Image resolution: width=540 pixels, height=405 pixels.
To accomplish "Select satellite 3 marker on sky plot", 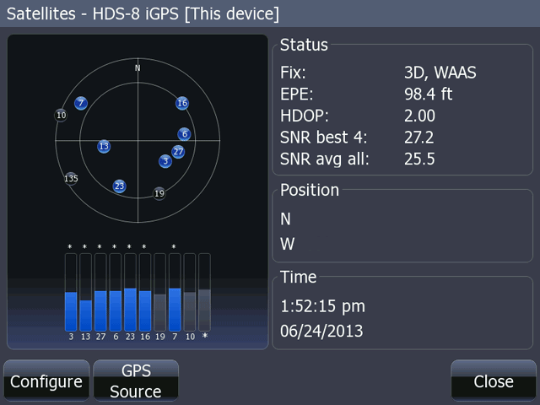I will [x=165, y=161].
